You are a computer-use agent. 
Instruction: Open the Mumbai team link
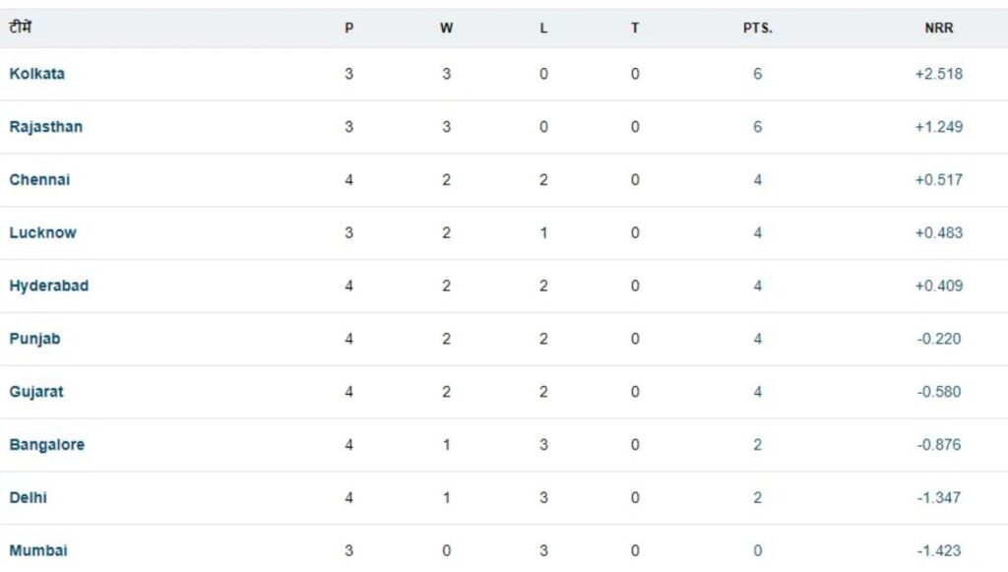tap(38, 550)
